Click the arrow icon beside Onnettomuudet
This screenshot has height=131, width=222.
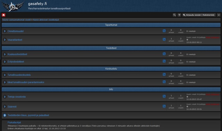pyautogui.click(x=5, y=31)
